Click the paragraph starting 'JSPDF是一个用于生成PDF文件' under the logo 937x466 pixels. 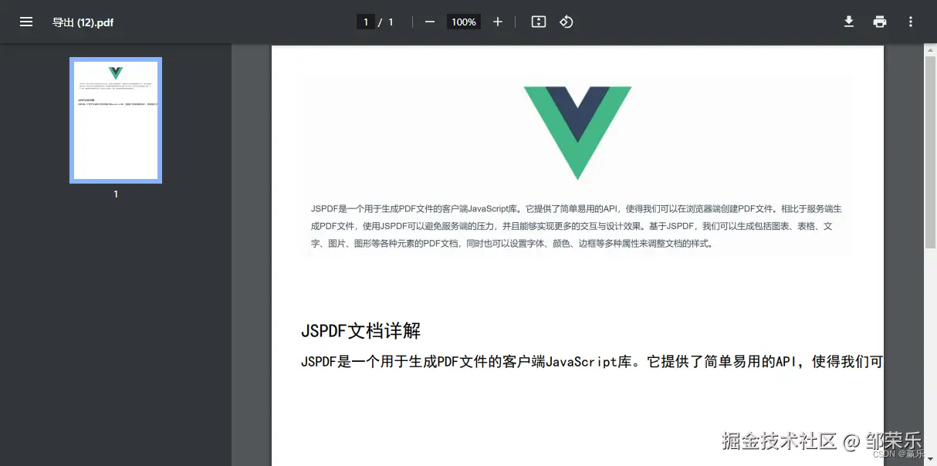tap(576, 226)
